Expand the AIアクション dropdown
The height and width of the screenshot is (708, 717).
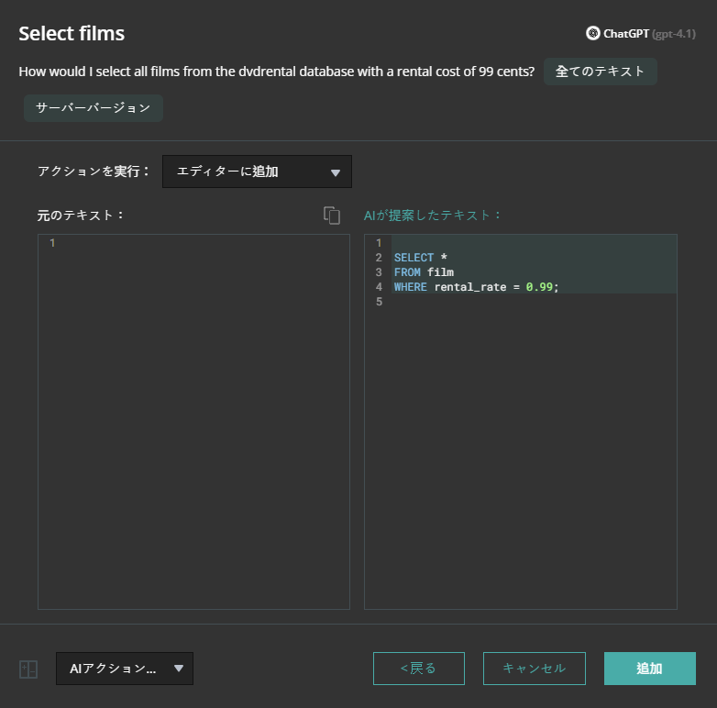pyautogui.click(x=125, y=669)
